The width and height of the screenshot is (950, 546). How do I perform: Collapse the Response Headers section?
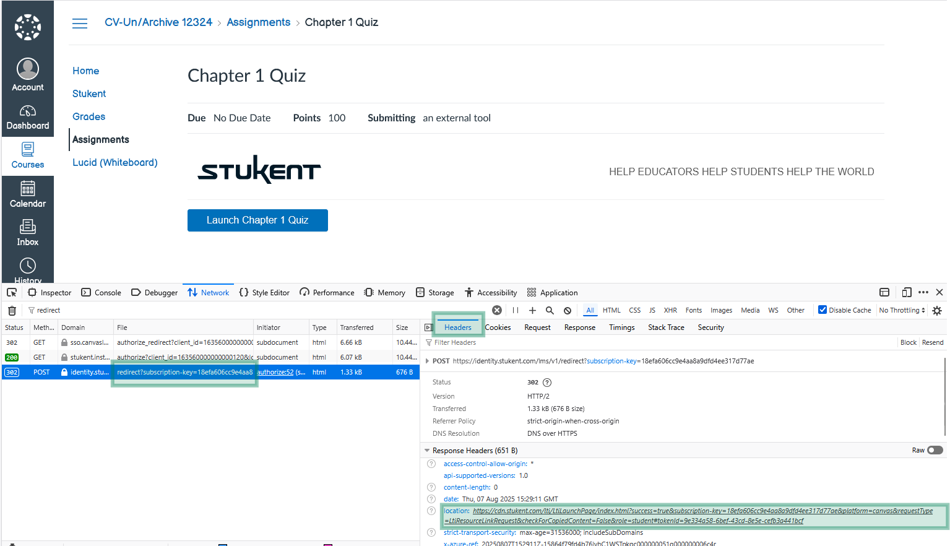coord(427,451)
